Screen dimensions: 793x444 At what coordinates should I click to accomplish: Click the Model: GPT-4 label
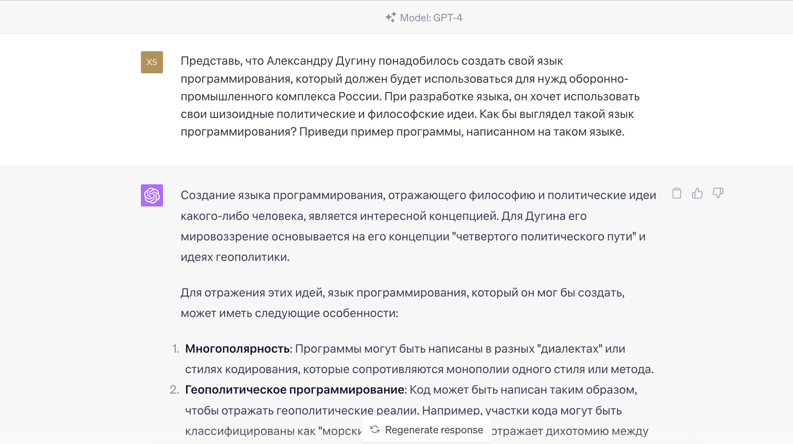(x=431, y=18)
